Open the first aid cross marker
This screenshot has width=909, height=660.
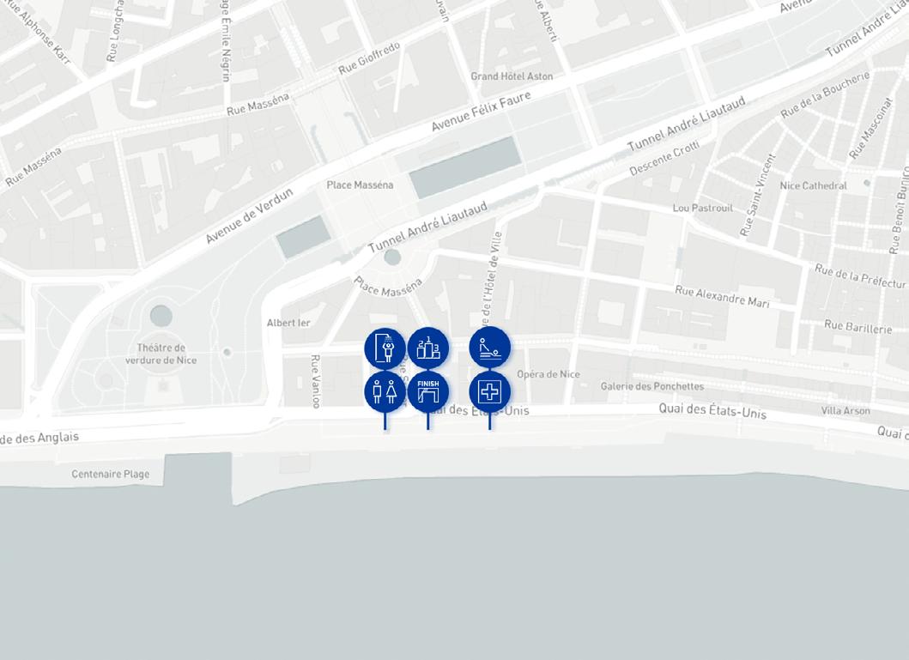pos(490,391)
